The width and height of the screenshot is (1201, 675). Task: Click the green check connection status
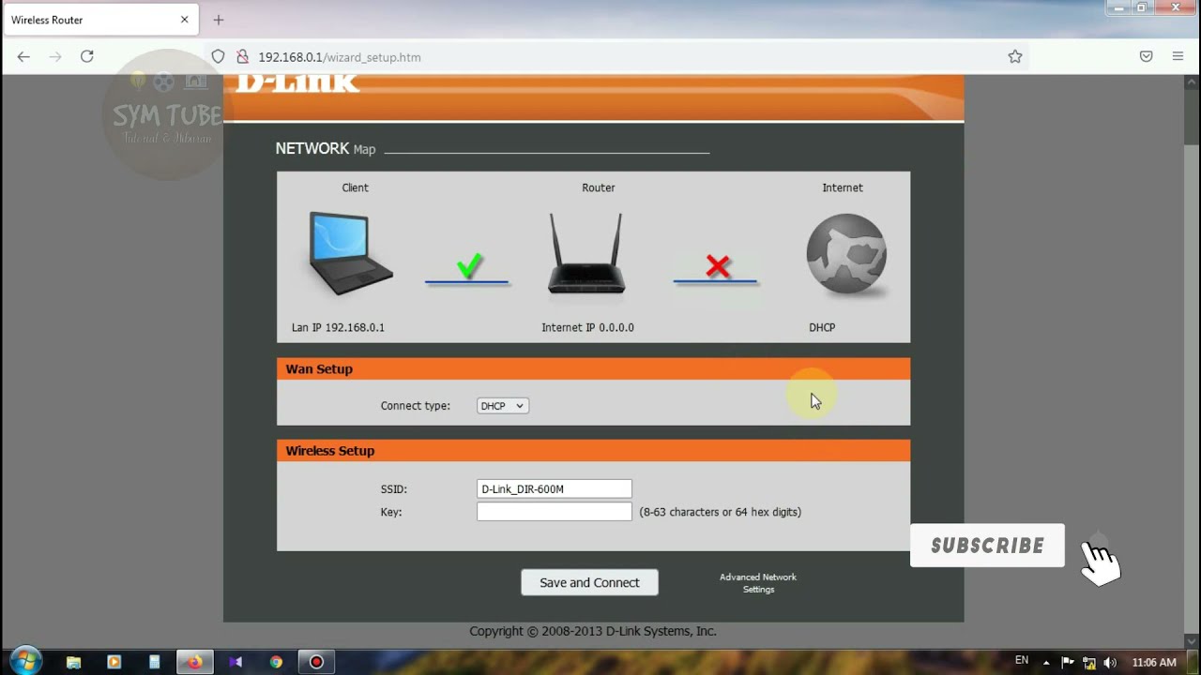(x=468, y=267)
